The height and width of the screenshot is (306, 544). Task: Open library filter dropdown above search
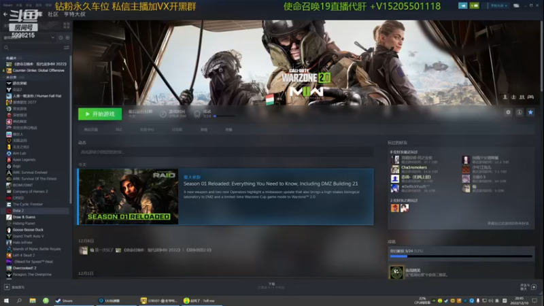[29, 37]
